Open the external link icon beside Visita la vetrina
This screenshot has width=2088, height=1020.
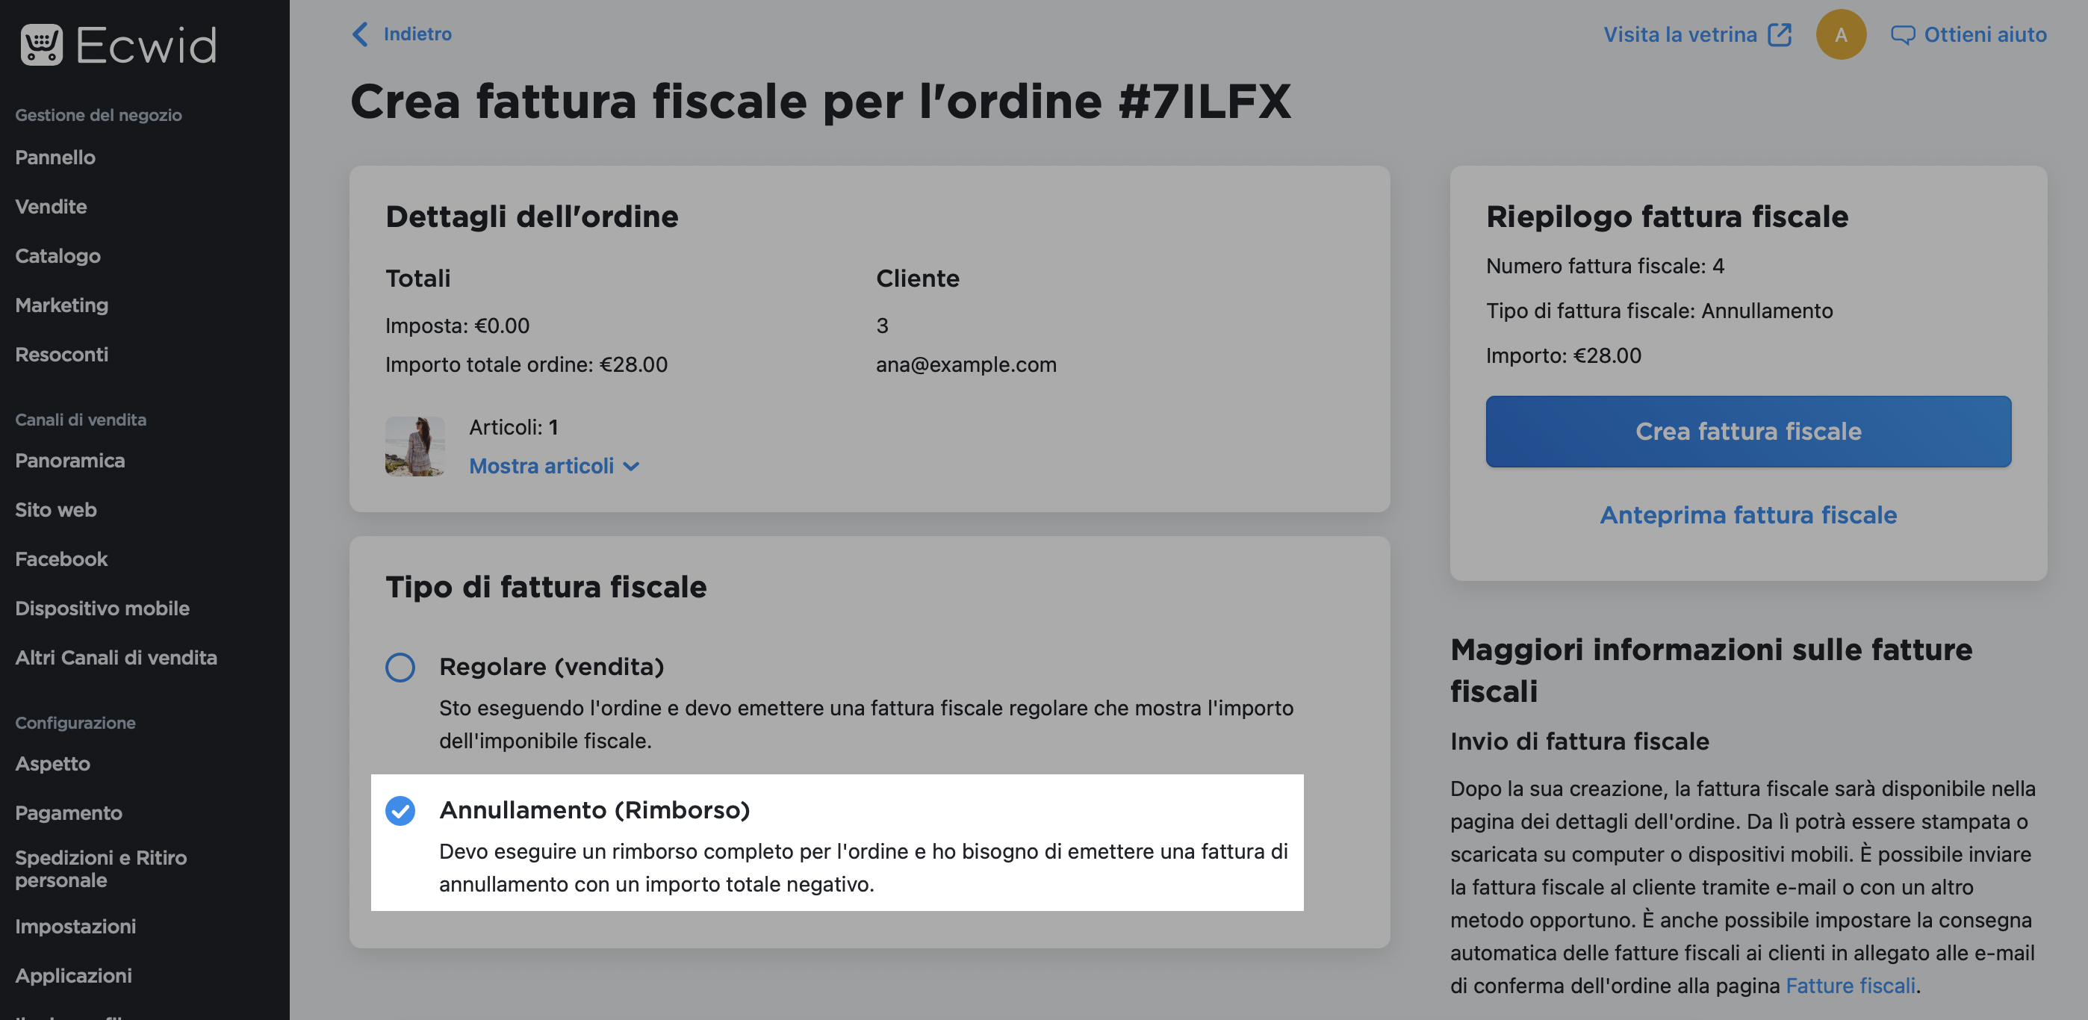pos(1780,35)
